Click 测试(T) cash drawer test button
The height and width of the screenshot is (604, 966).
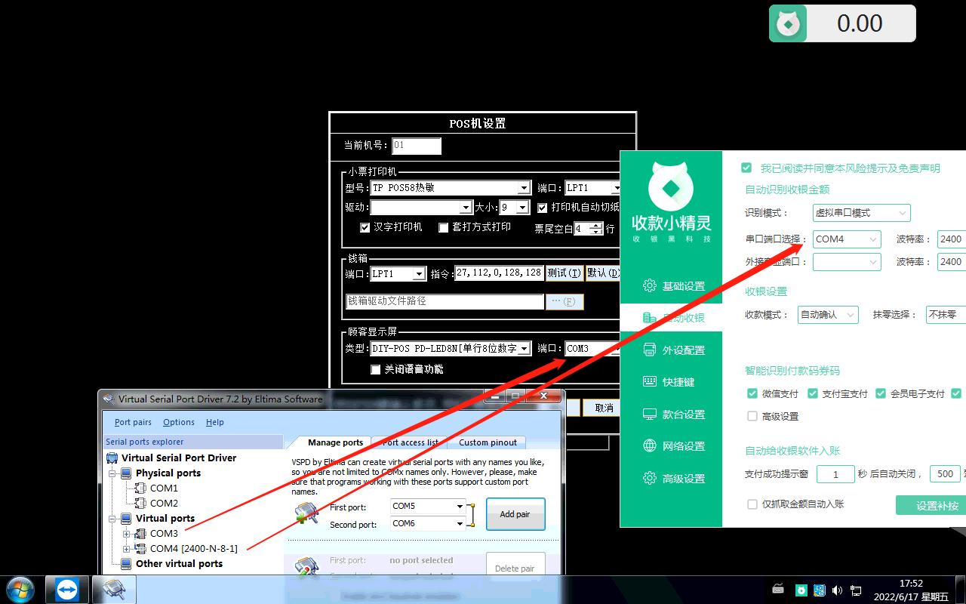point(565,273)
